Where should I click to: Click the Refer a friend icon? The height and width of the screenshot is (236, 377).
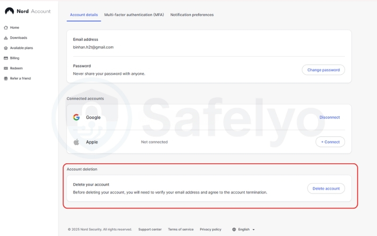[x=6, y=78]
